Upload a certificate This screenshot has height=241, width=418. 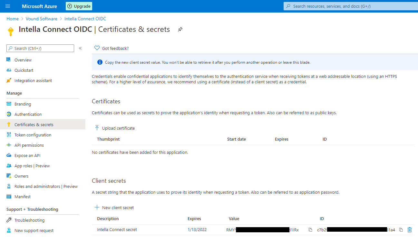pyautogui.click(x=115, y=128)
